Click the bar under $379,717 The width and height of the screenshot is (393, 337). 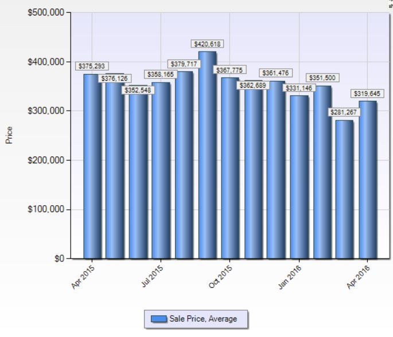click(184, 165)
